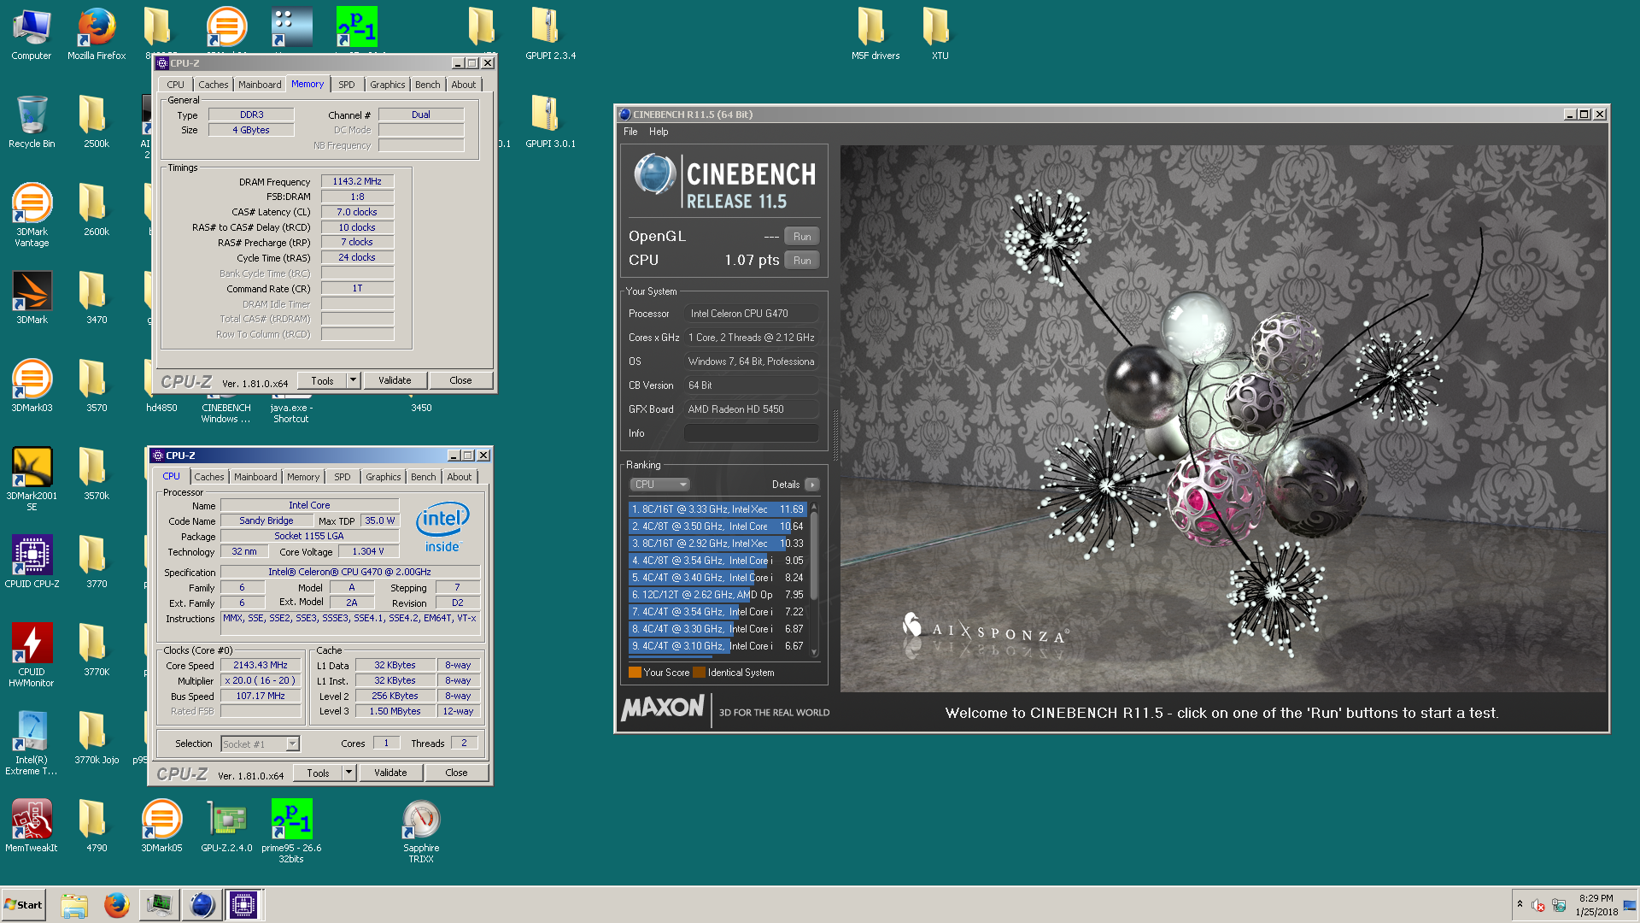
Task: Select the GPUPI 2.3.4 archive folder
Action: (x=550, y=34)
